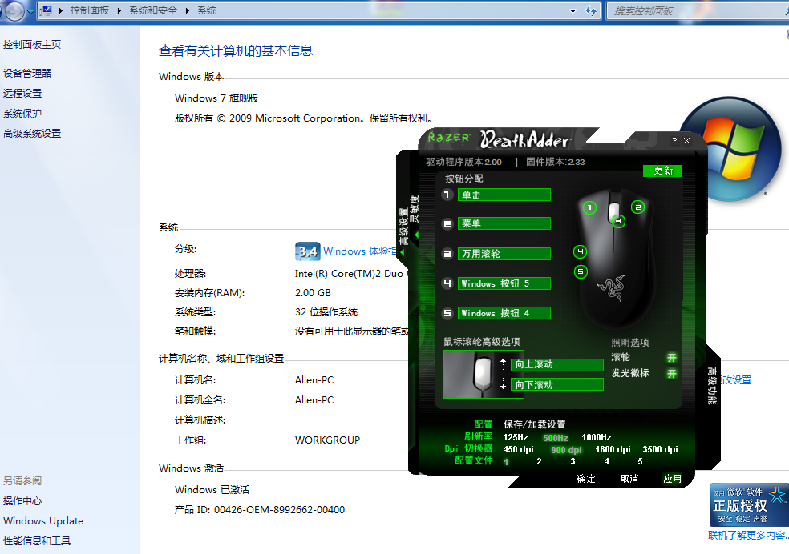
Task: Click the Control Panel icon in address bar
Action: [47, 10]
